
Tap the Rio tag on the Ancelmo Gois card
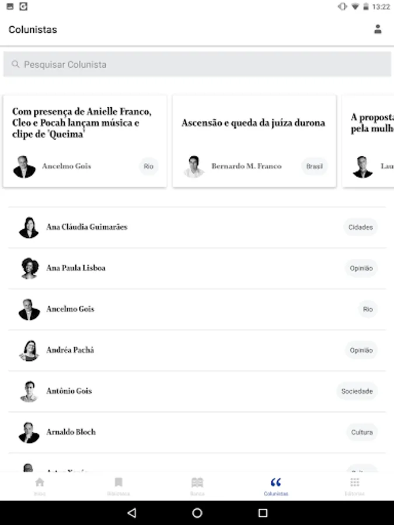pos(149,167)
